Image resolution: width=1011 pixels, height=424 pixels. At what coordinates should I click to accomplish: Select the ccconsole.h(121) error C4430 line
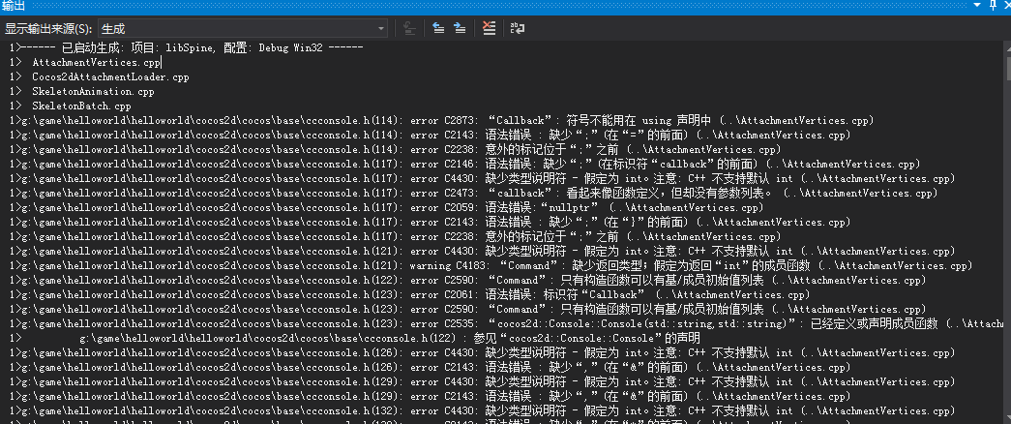pos(483,251)
